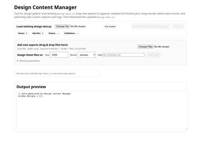
Task: Click the textarea resize grip corner
Action: (187, 128)
